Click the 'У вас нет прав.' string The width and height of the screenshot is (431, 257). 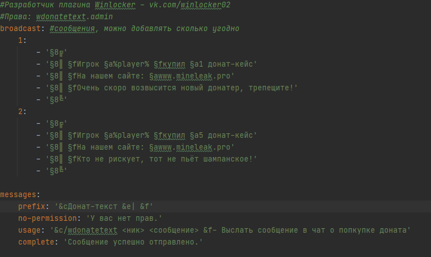tap(120, 218)
